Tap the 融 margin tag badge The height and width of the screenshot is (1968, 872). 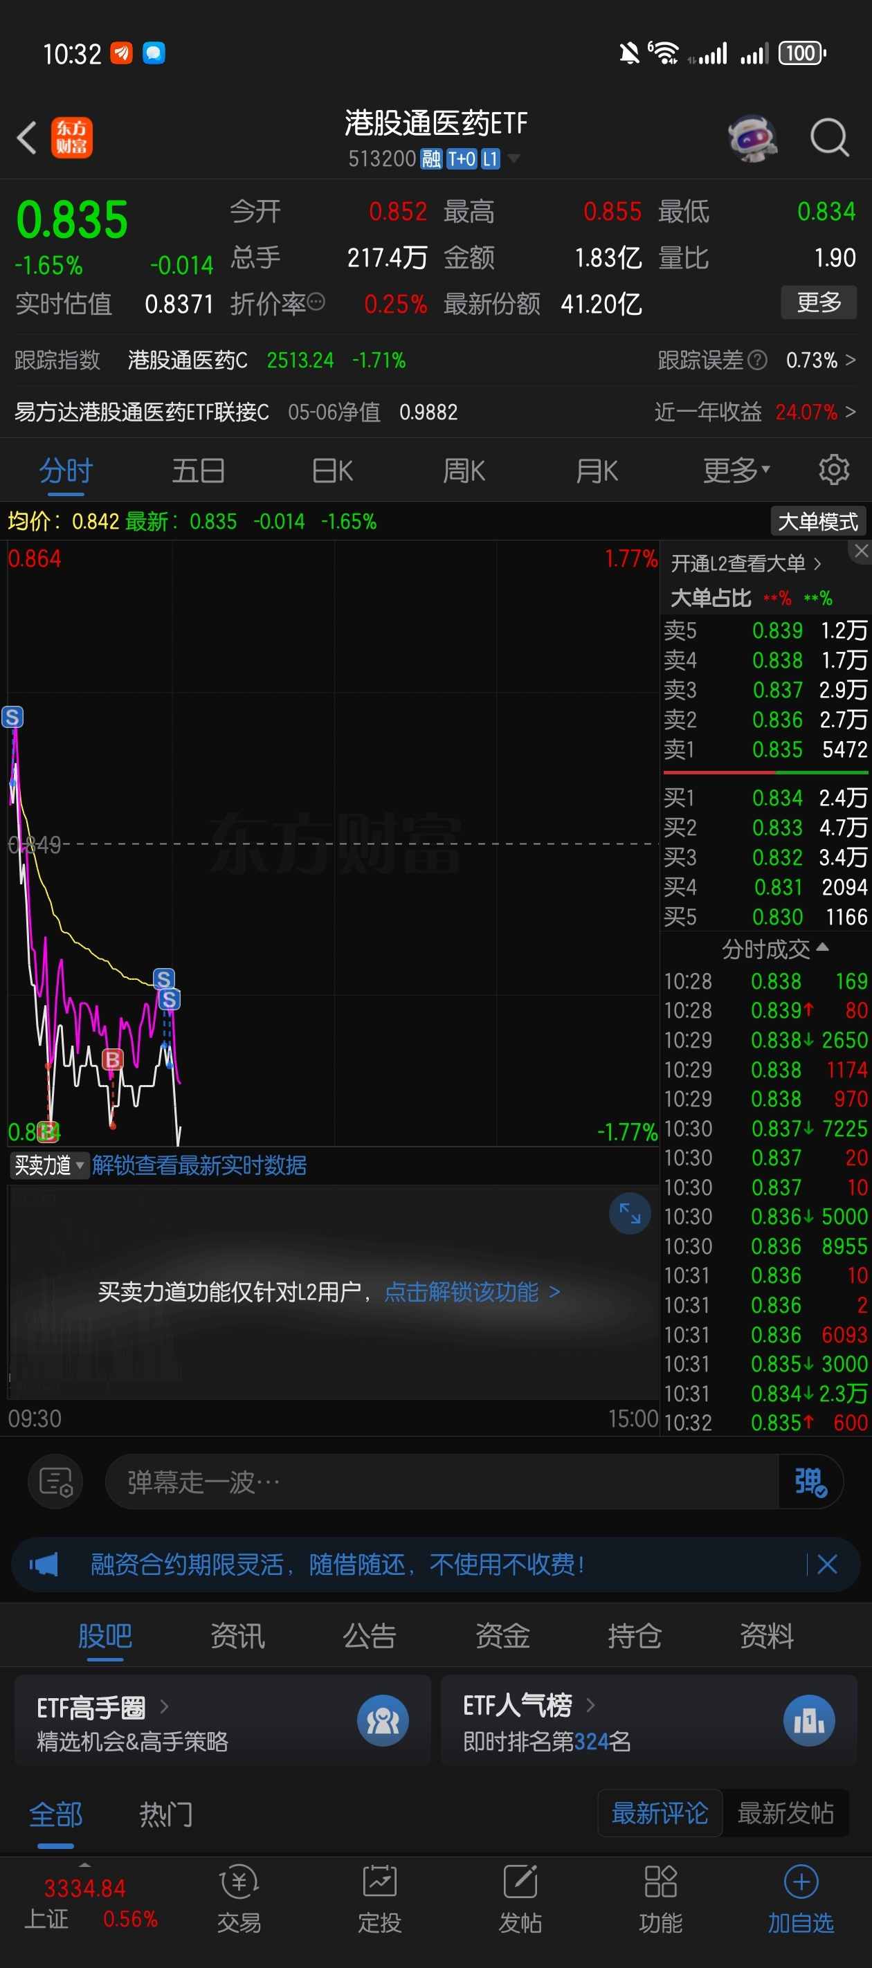point(432,159)
